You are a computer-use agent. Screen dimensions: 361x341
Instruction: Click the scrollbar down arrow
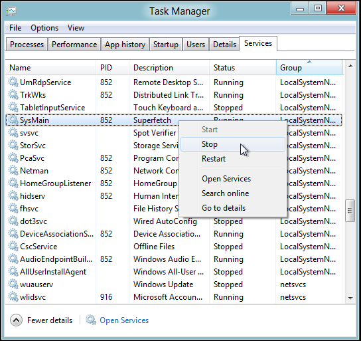[350, 298]
